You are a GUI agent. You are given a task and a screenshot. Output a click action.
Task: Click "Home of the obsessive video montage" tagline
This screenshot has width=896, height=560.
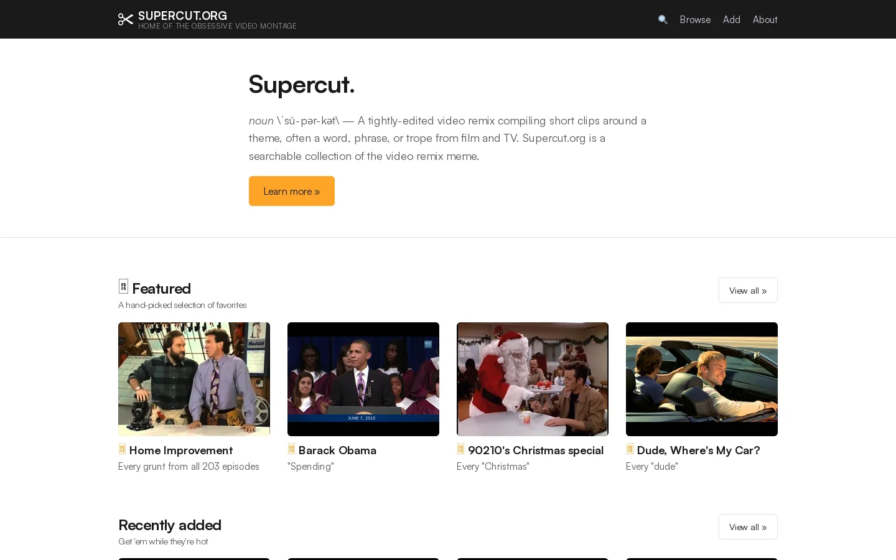pos(217,26)
